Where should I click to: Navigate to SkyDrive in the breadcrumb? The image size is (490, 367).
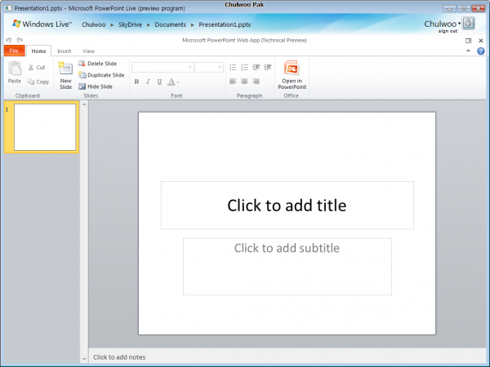(130, 24)
